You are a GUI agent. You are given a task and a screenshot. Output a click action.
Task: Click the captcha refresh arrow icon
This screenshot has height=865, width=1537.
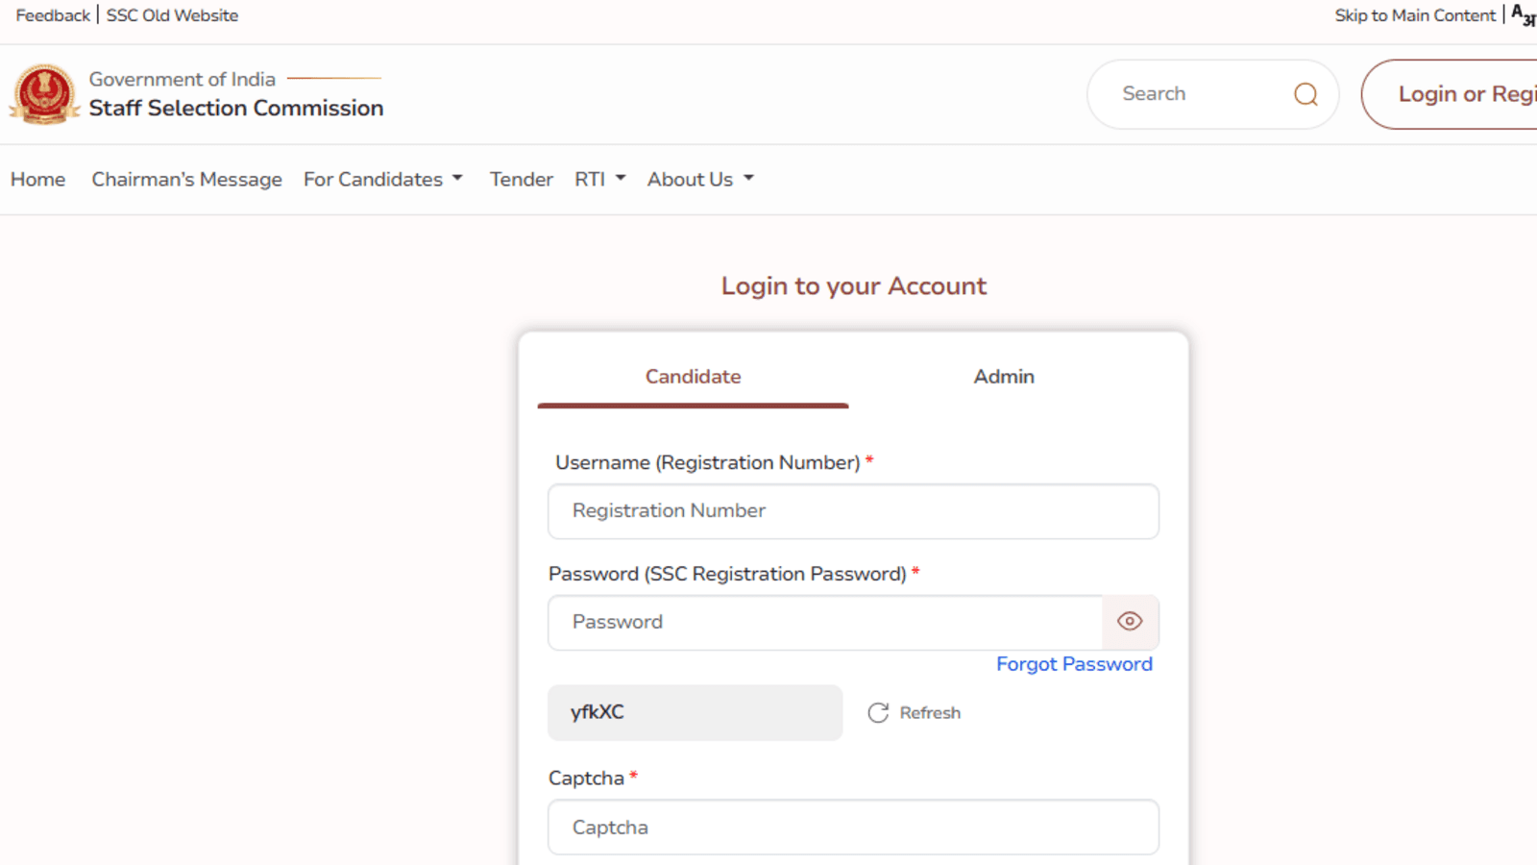[878, 713]
